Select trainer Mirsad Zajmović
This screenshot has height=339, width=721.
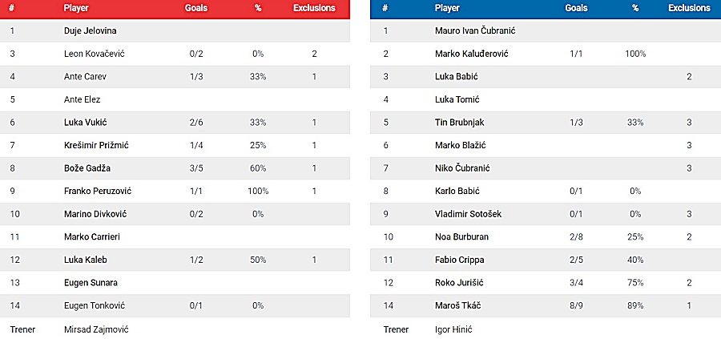click(x=96, y=329)
